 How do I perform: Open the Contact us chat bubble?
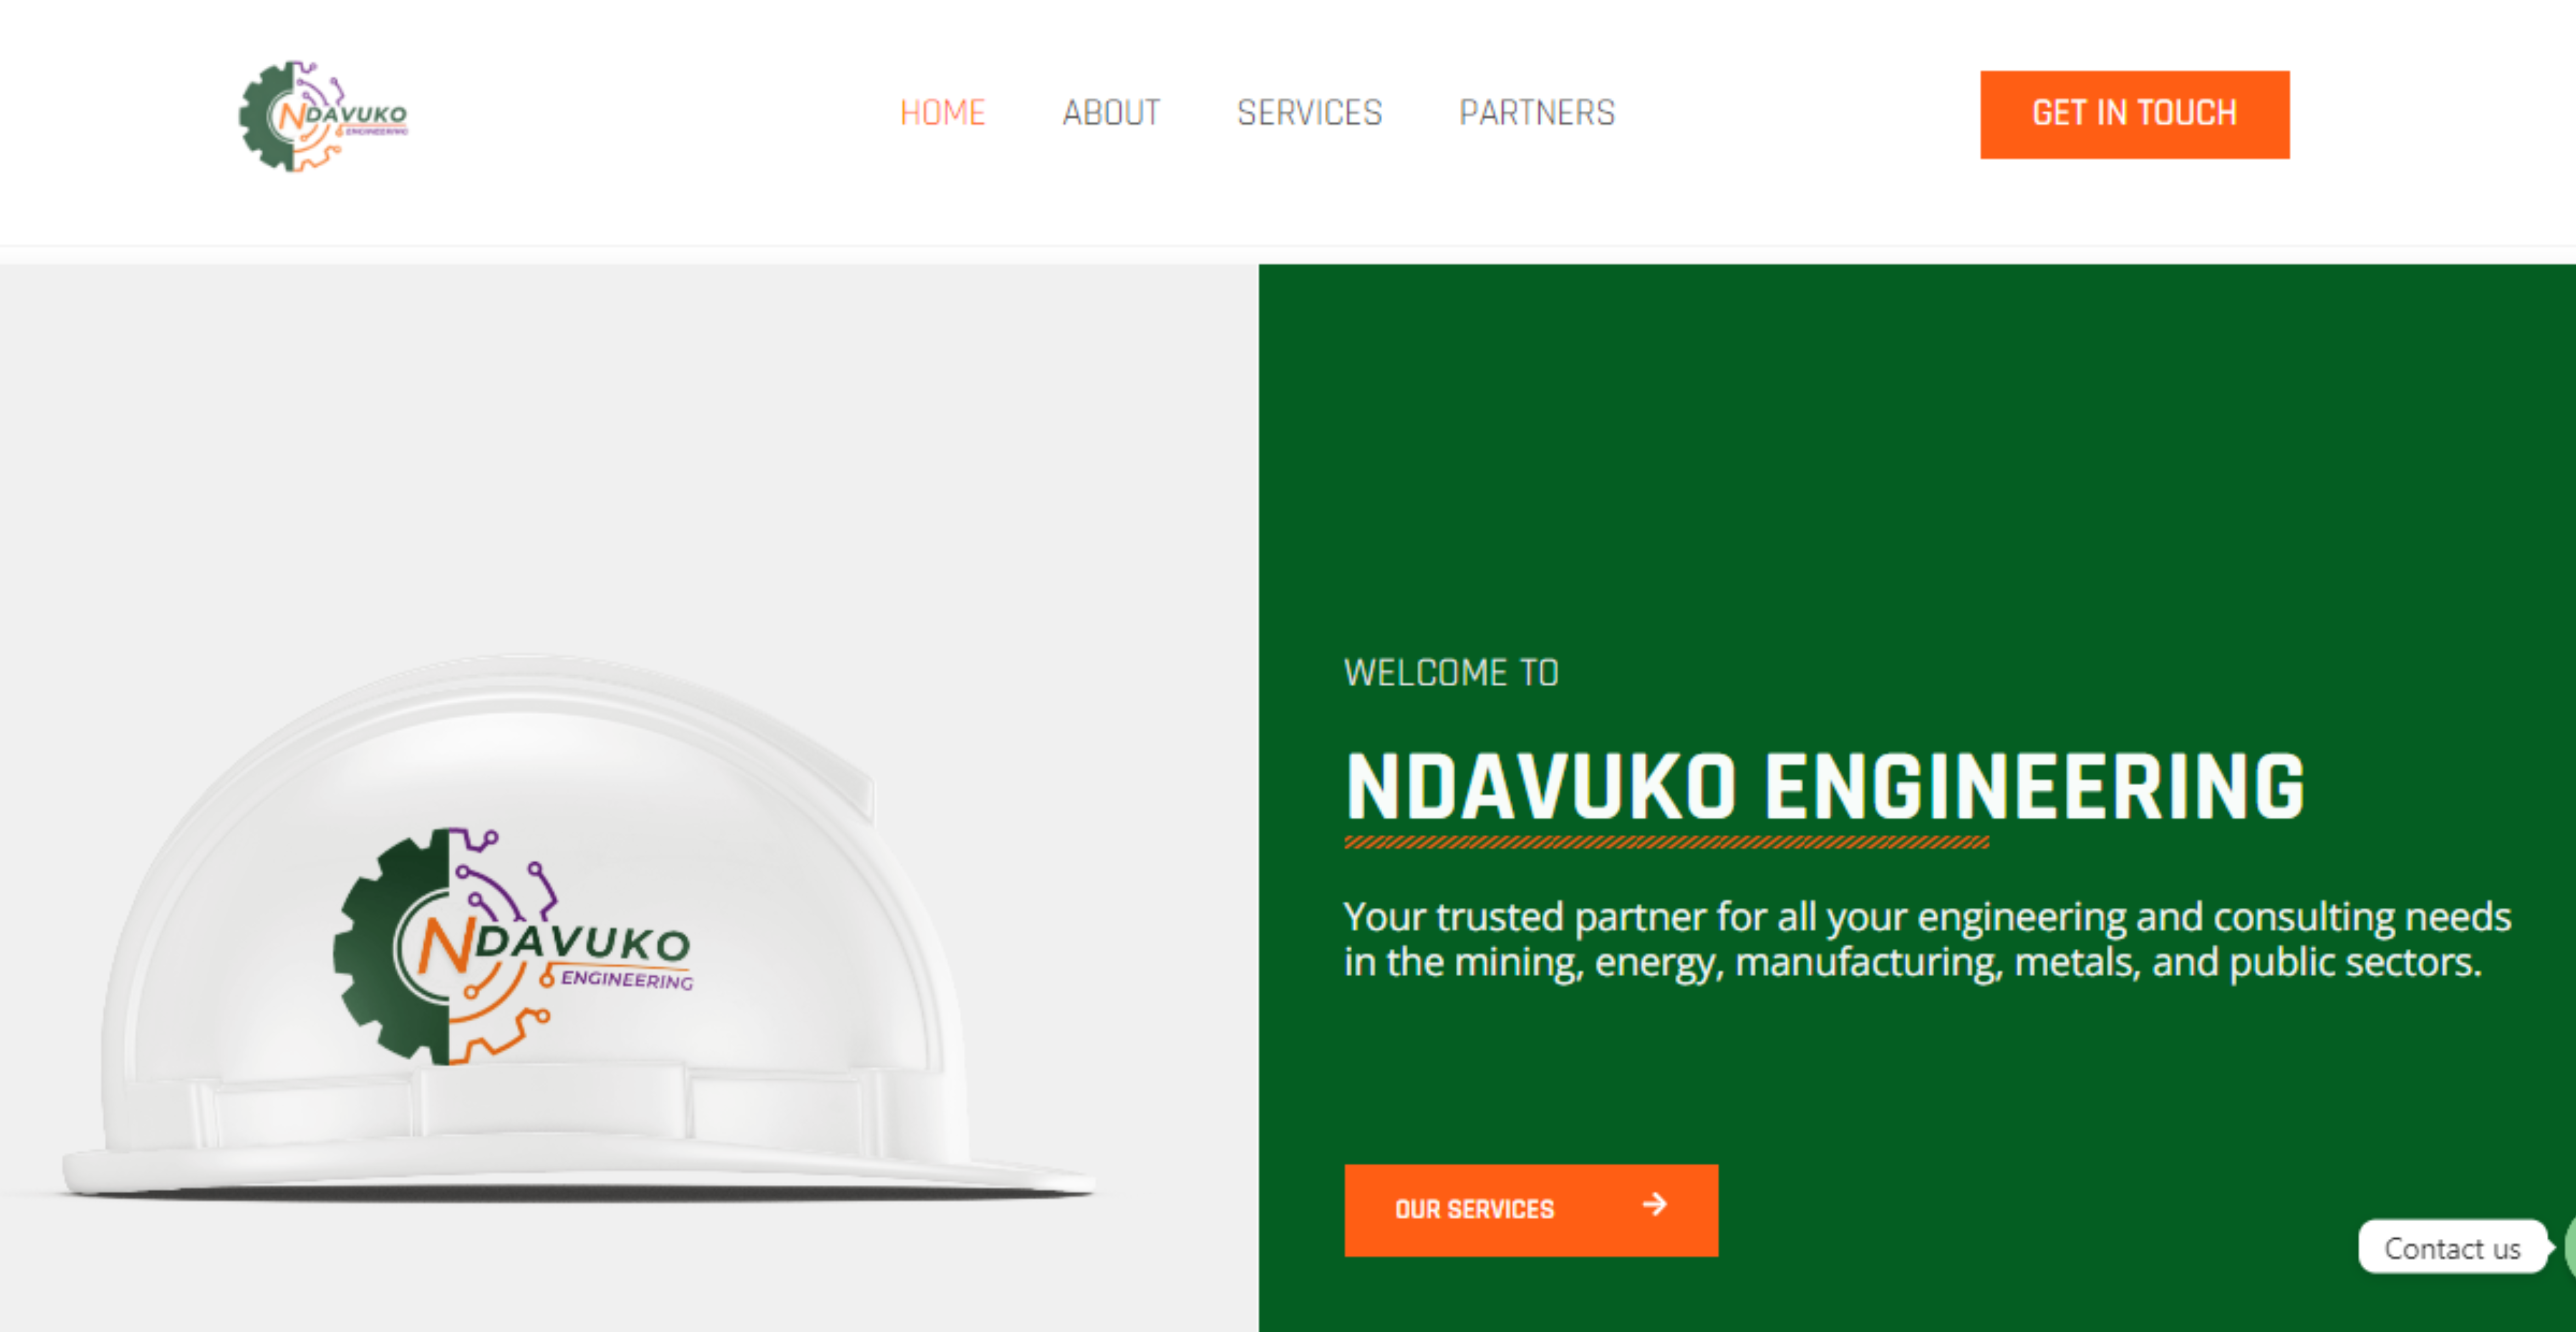pyautogui.click(x=2452, y=1247)
